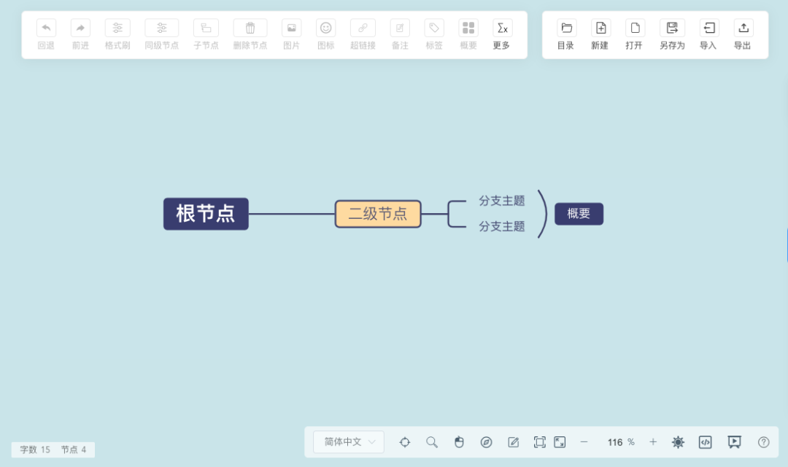Image resolution: width=788 pixels, height=467 pixels.
Task: Create a new mind map with 新建
Action: pyautogui.click(x=600, y=33)
